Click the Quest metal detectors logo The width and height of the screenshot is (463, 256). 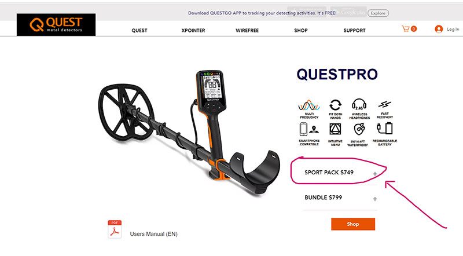(56, 24)
